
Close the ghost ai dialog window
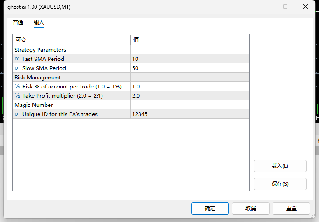(x=305, y=7)
